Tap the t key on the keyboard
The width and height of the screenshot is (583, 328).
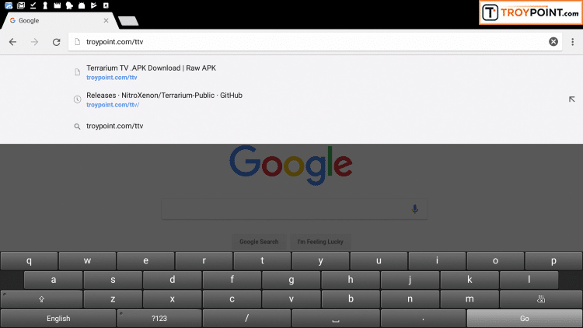(x=262, y=260)
